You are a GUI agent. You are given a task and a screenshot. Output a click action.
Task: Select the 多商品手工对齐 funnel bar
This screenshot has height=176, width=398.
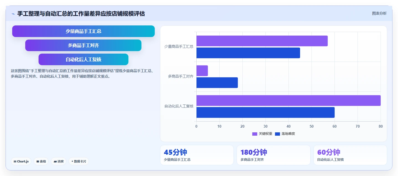tap(83, 45)
